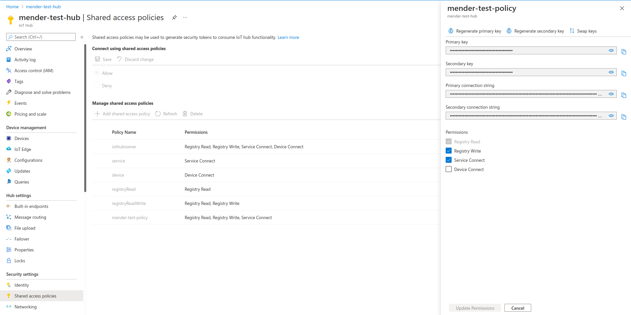This screenshot has height=315, width=631.
Task: Go to Networking in Security settings
Action: click(25, 307)
